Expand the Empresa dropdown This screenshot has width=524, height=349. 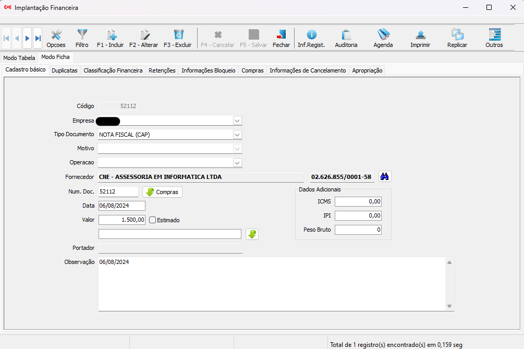[x=237, y=121]
